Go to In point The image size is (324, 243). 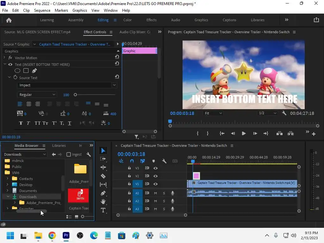coord(222,134)
